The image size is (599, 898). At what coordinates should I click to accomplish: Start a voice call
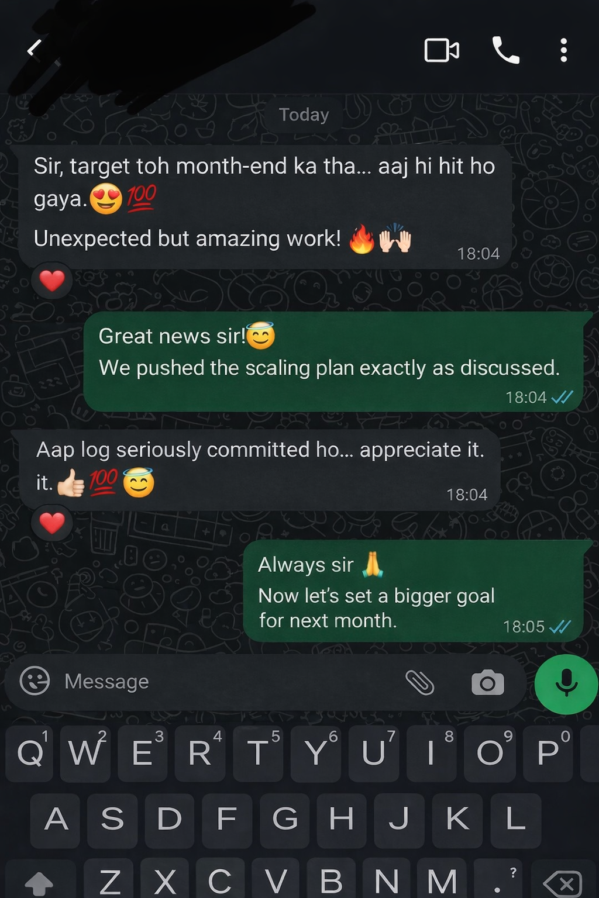(x=506, y=50)
